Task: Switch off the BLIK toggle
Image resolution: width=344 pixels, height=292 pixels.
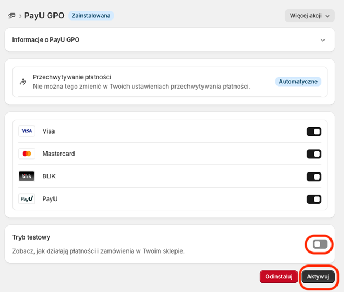Action: tap(314, 177)
